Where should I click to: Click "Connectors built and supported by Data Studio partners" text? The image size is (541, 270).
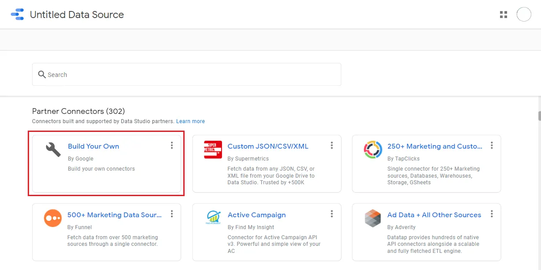(x=103, y=121)
